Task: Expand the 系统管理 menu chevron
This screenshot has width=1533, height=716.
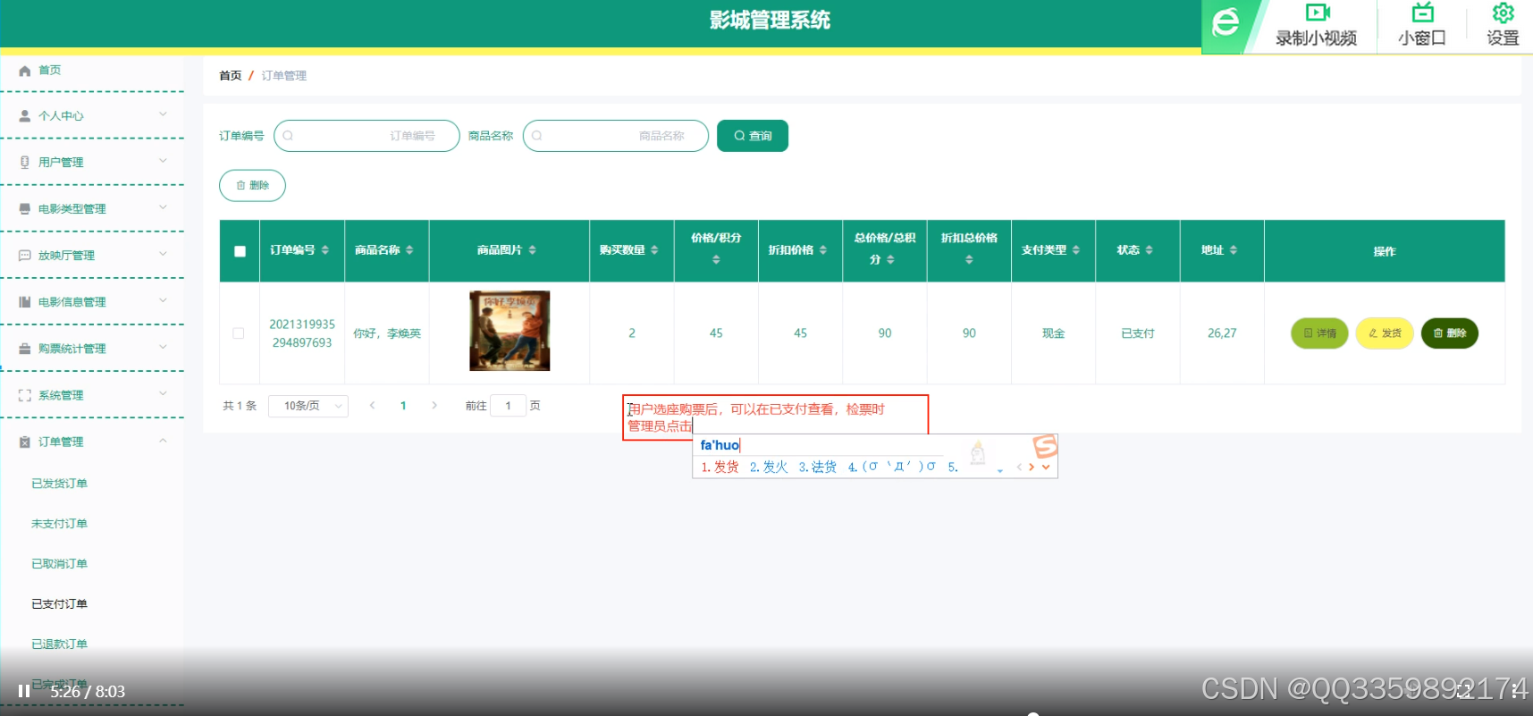Action: tap(163, 393)
